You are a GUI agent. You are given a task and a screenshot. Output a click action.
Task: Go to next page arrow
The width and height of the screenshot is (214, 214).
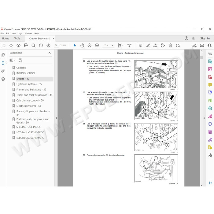(48, 46)
